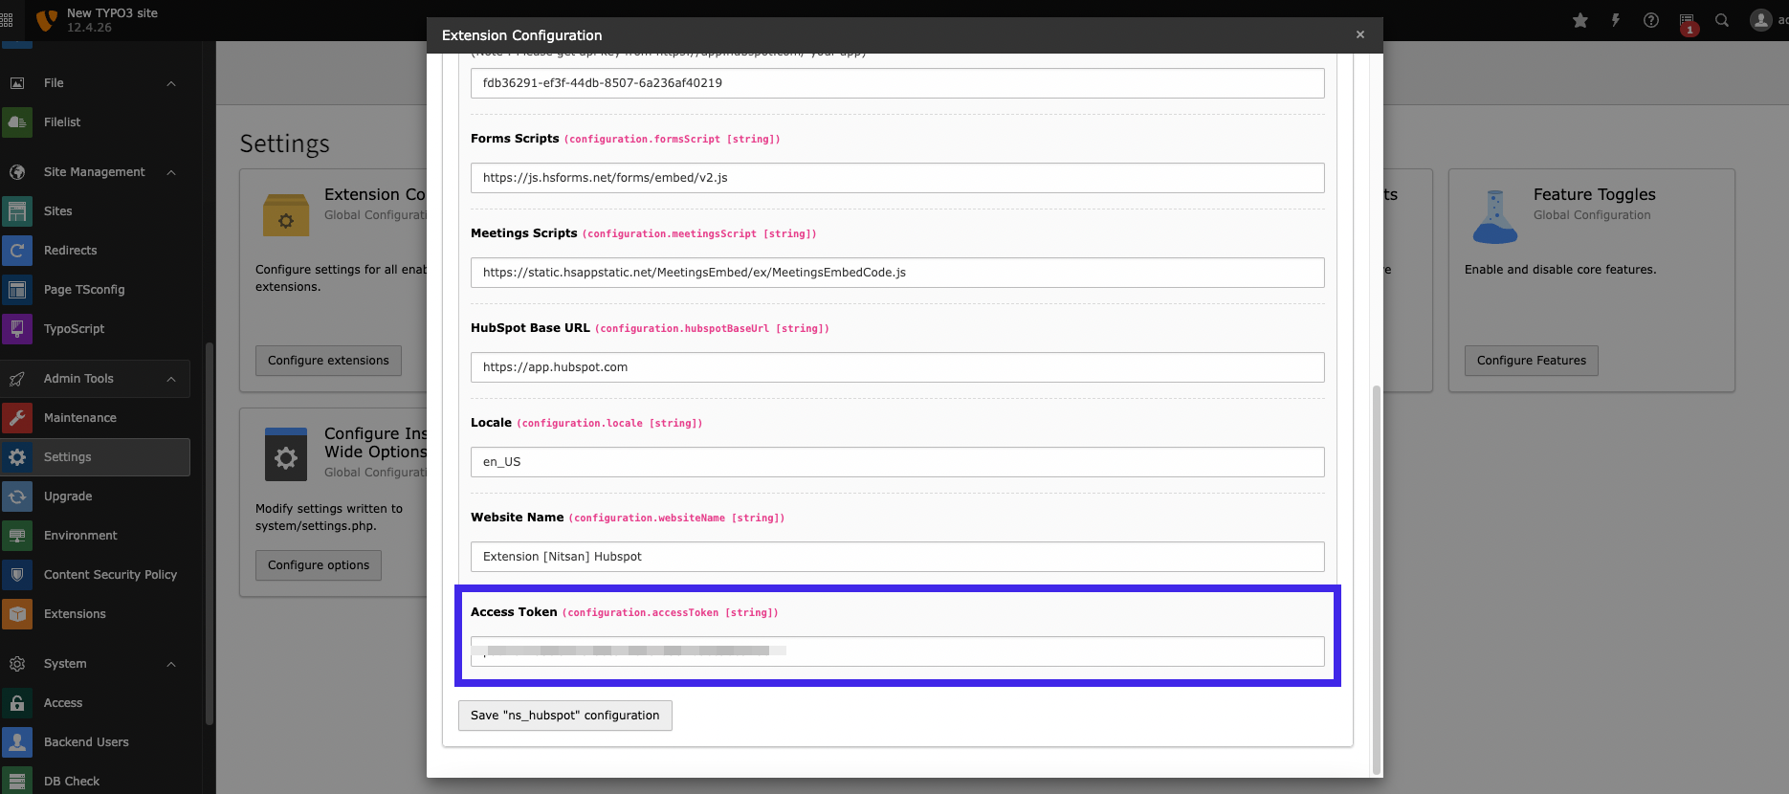This screenshot has height=794, width=1789.
Task: Open the bookmarks star icon
Action: [x=1580, y=20]
